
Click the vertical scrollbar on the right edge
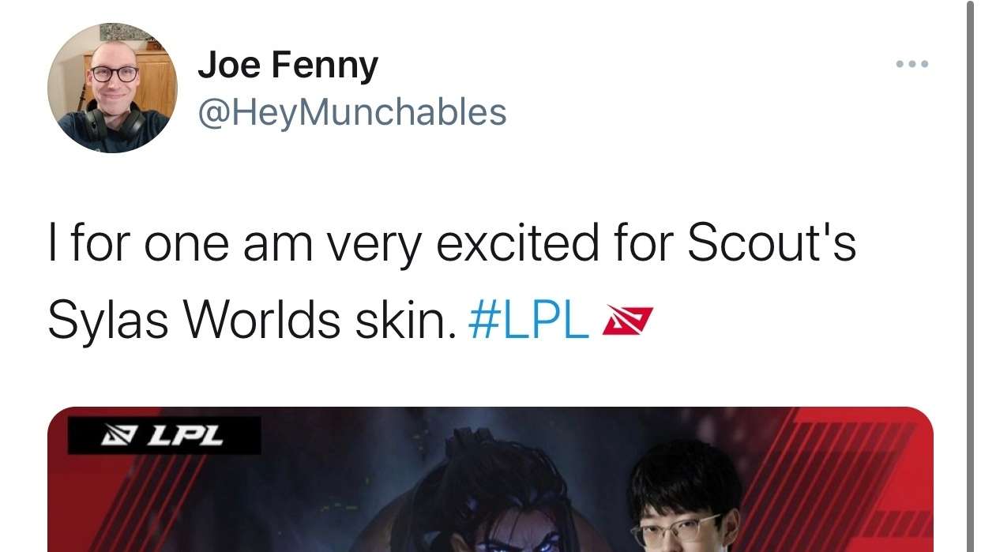click(x=972, y=276)
